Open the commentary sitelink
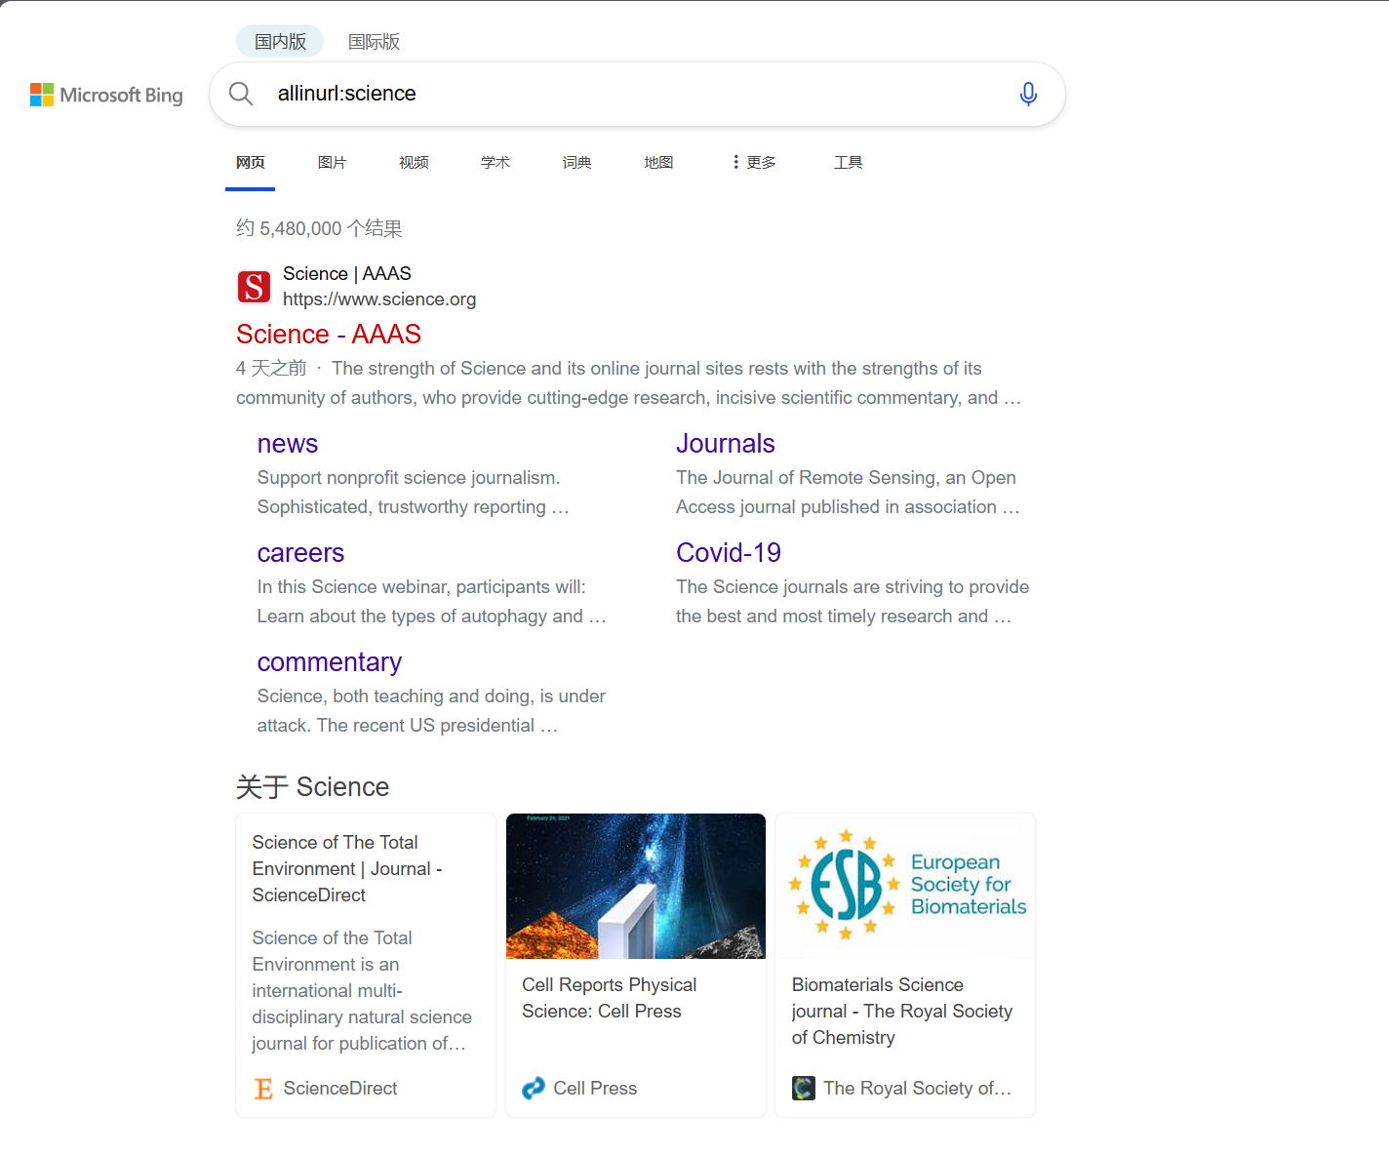The height and width of the screenshot is (1155, 1389). tap(330, 662)
